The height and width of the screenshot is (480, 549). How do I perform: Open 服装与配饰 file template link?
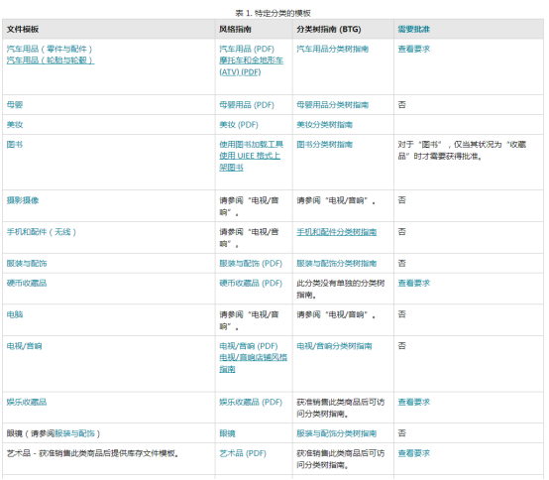27,264
